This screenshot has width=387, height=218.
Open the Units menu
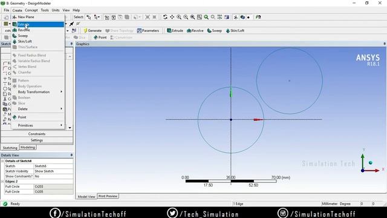[56, 10]
